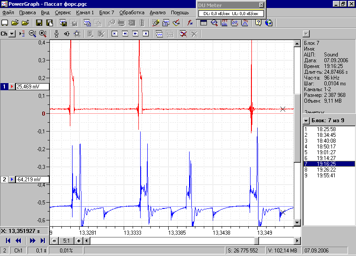Select channel 1 number button
This screenshot has height=256, width=356.
[x=4, y=86]
